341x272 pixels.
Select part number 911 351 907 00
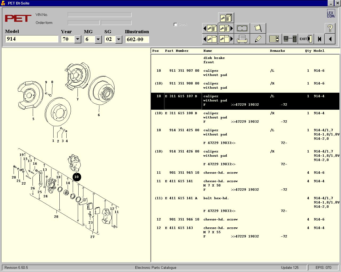click(184, 71)
